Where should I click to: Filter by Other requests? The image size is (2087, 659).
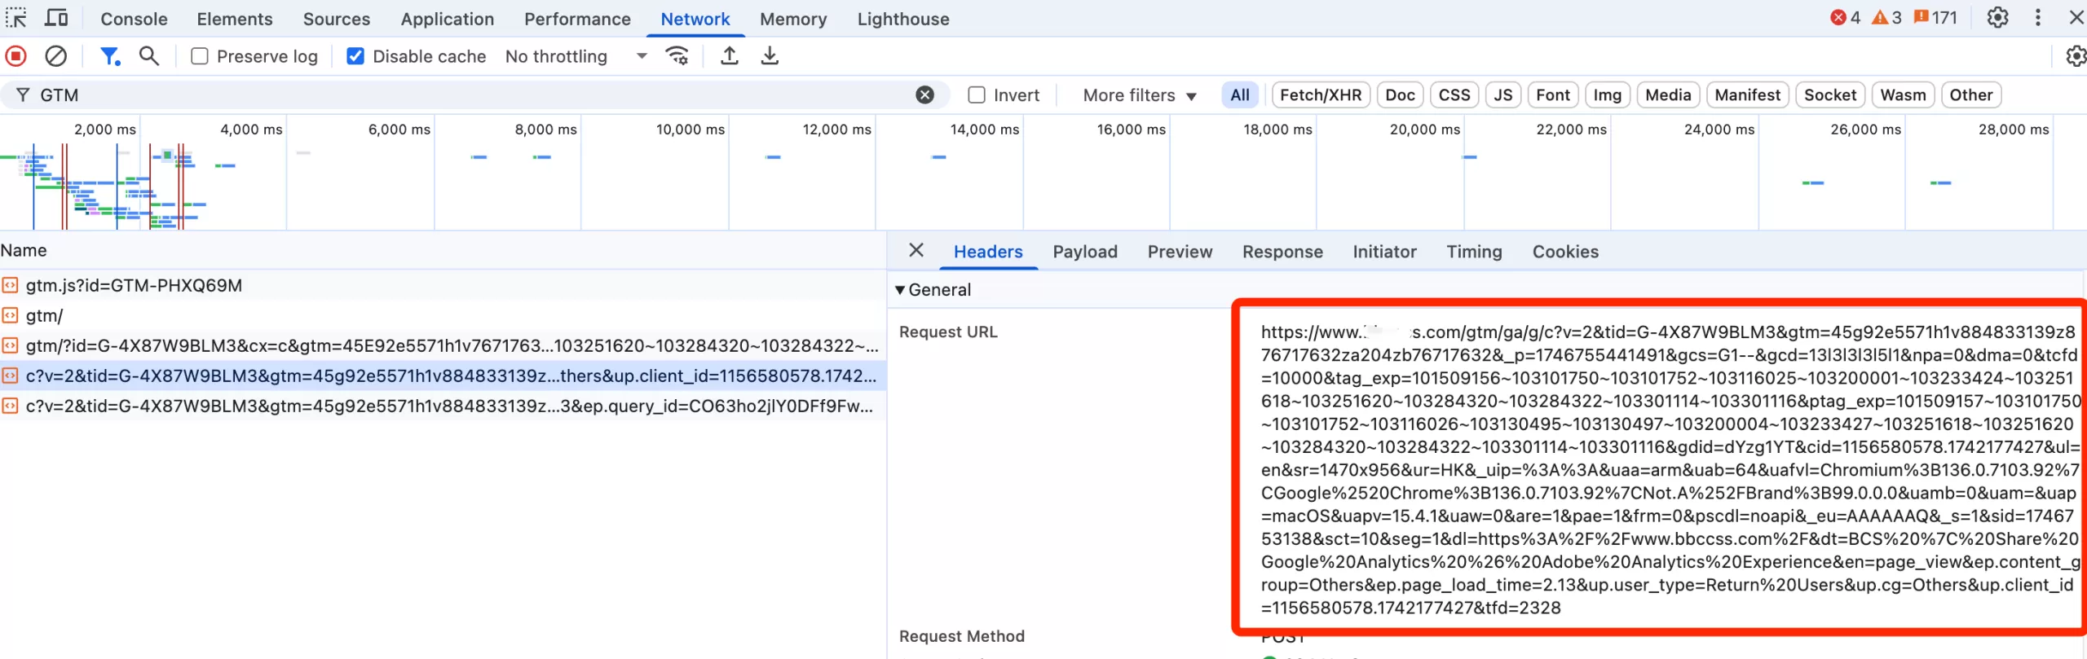pyautogui.click(x=1970, y=94)
